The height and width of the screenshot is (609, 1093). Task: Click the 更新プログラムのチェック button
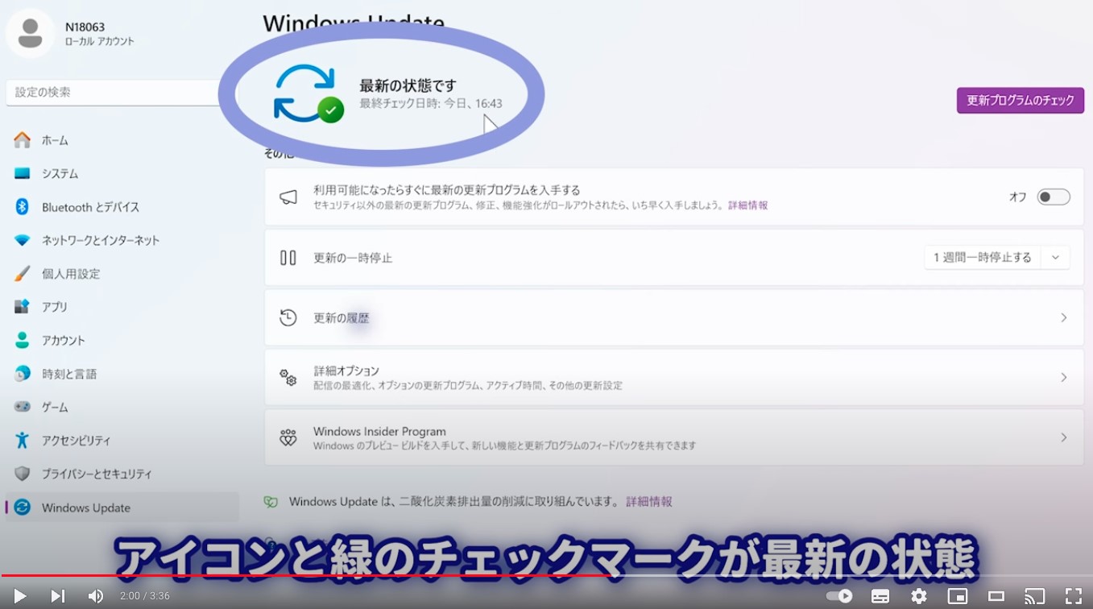pyautogui.click(x=1021, y=101)
